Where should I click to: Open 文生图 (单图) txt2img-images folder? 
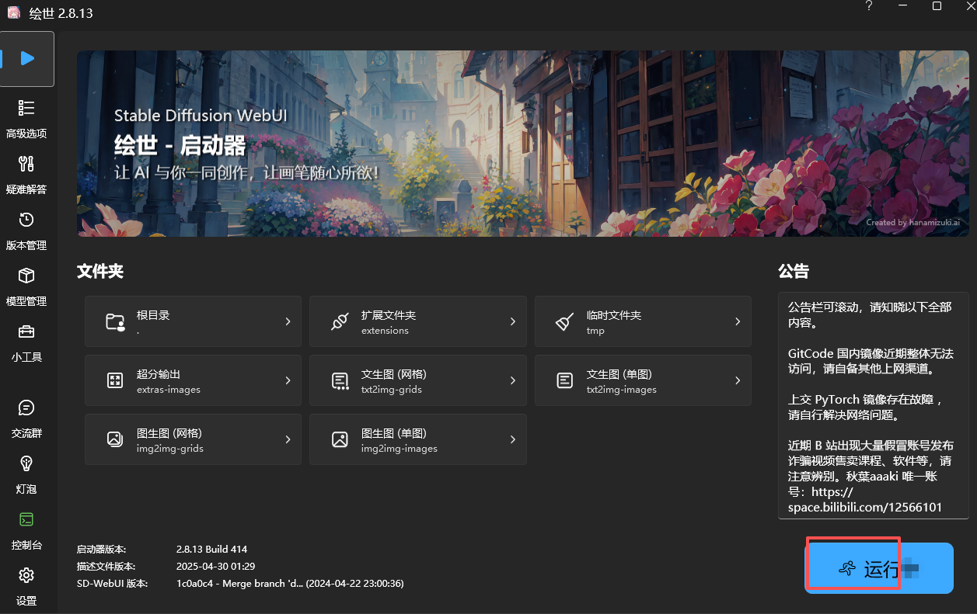643,380
